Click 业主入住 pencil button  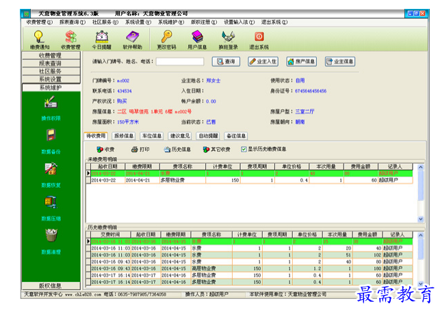pos(263,61)
